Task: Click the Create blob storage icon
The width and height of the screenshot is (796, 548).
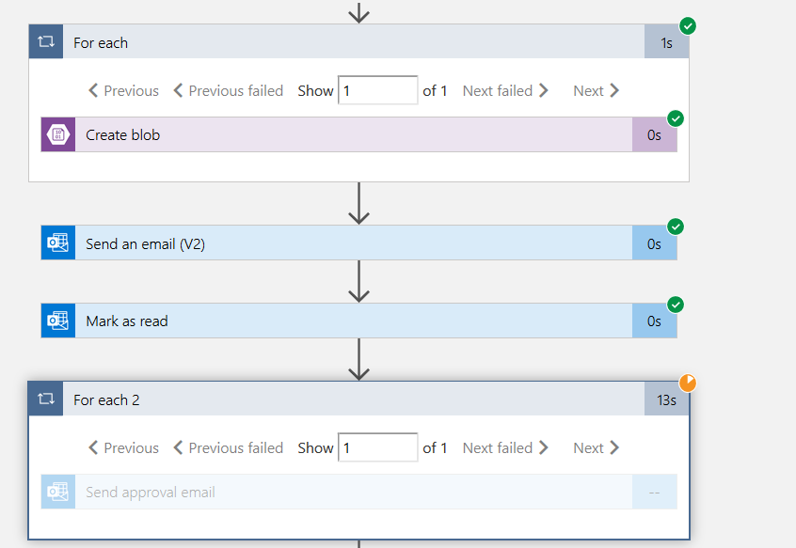Action: click(x=58, y=134)
